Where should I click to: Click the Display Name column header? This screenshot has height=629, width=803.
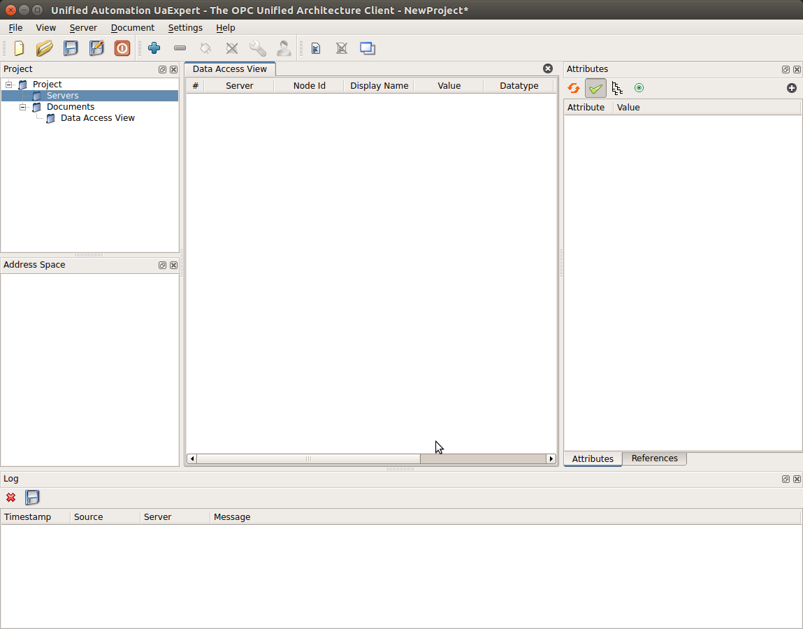click(379, 86)
